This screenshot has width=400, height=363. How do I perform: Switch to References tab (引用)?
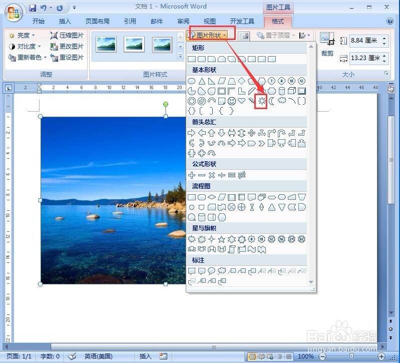tap(130, 21)
